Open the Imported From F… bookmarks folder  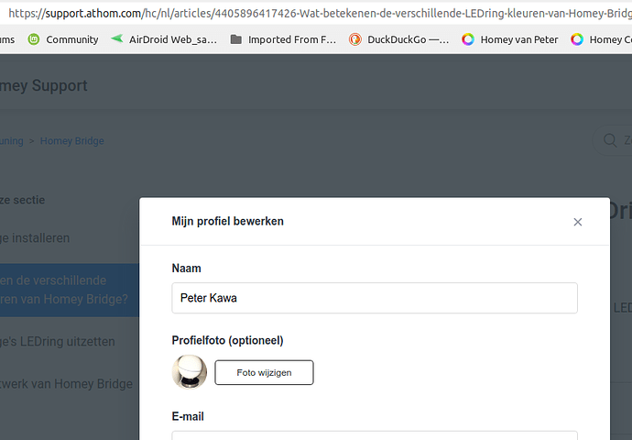point(283,39)
